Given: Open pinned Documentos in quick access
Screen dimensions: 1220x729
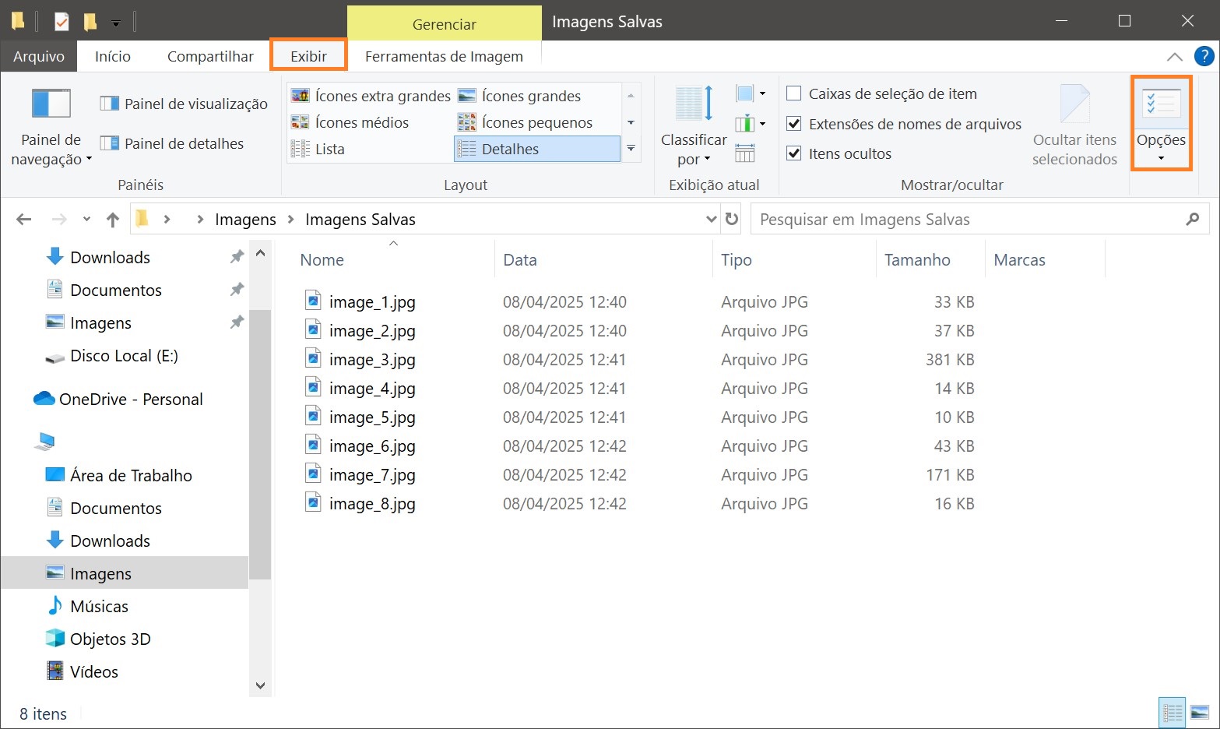Looking at the screenshot, I should (116, 290).
